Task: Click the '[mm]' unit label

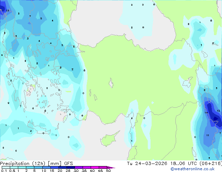Action: pos(55,164)
